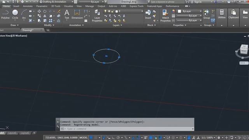This screenshot has width=249, height=140.
Task: Add a new drawing tab
Action: pos(48,30)
